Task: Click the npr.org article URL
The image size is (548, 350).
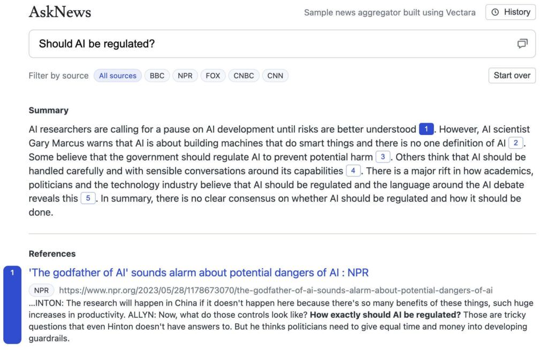Action: pyautogui.click(x=276, y=291)
